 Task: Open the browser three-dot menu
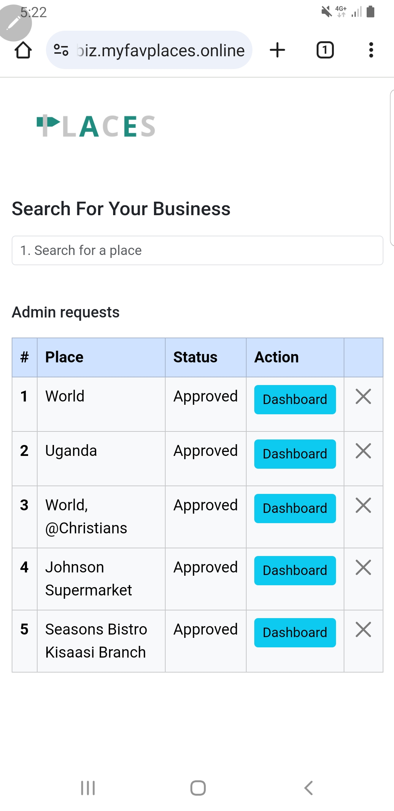[371, 50]
